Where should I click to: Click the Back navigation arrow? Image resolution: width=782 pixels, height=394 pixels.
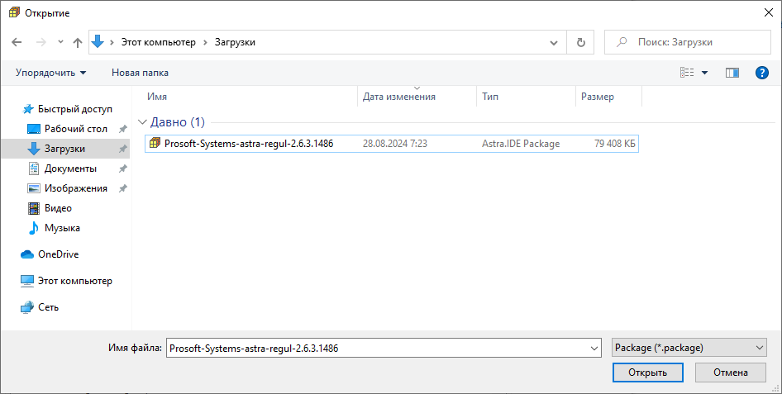tap(17, 42)
